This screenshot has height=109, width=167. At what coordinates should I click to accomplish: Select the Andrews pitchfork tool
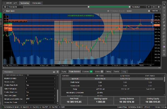tap(164, 26)
